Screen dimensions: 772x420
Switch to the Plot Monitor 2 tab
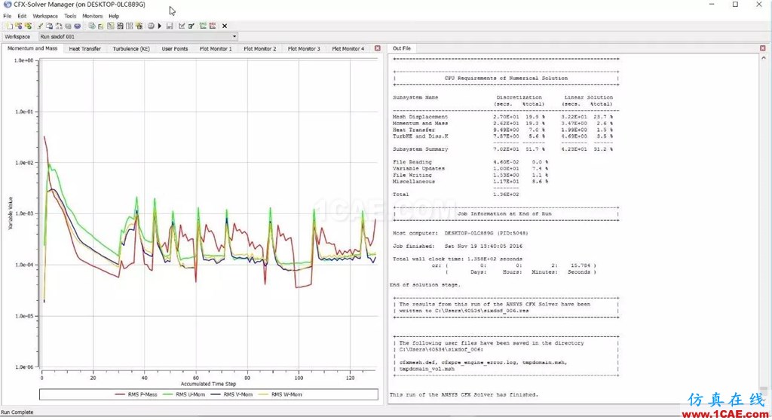tap(260, 49)
